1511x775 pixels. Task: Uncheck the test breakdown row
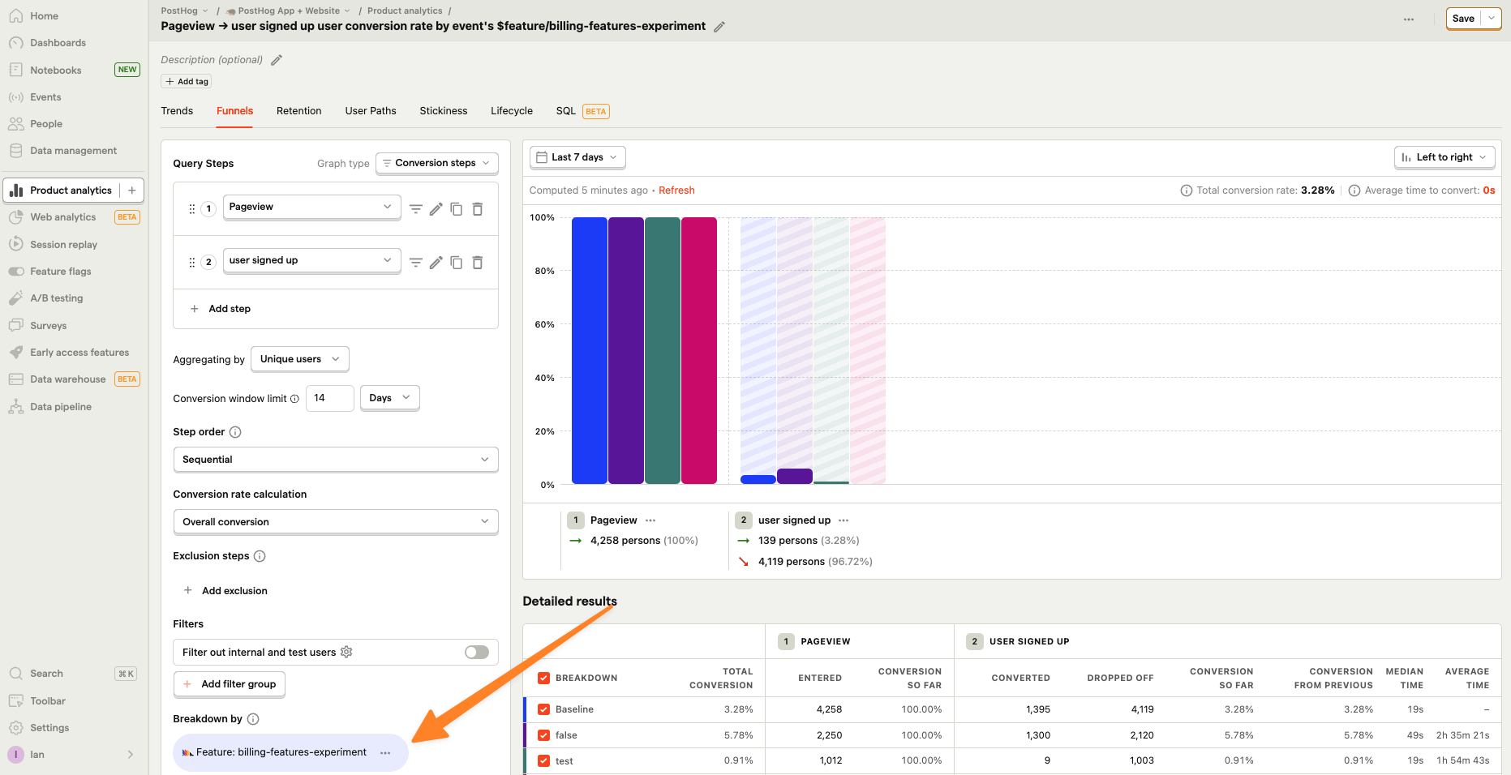[544, 761]
